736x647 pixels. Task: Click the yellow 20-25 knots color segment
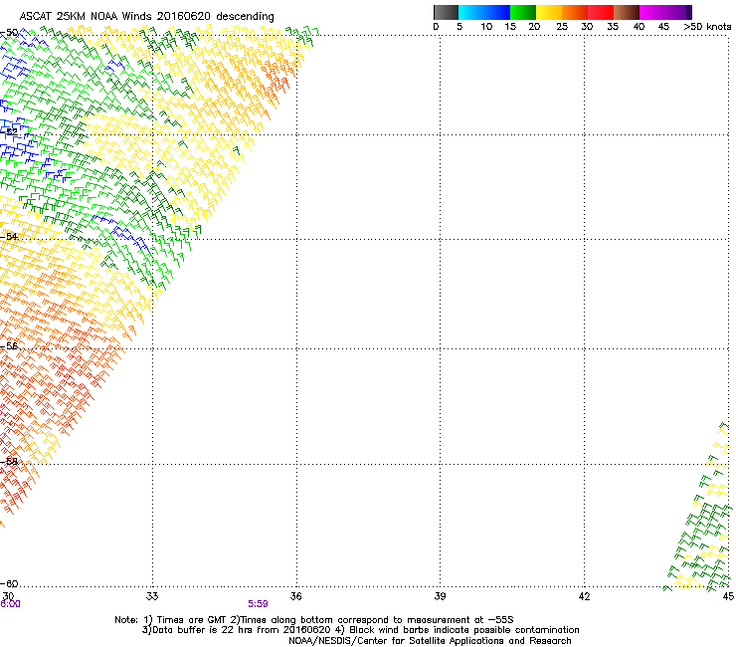pyautogui.click(x=549, y=12)
